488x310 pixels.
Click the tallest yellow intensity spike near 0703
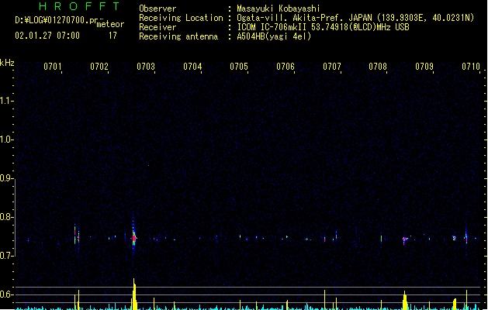[134, 294]
